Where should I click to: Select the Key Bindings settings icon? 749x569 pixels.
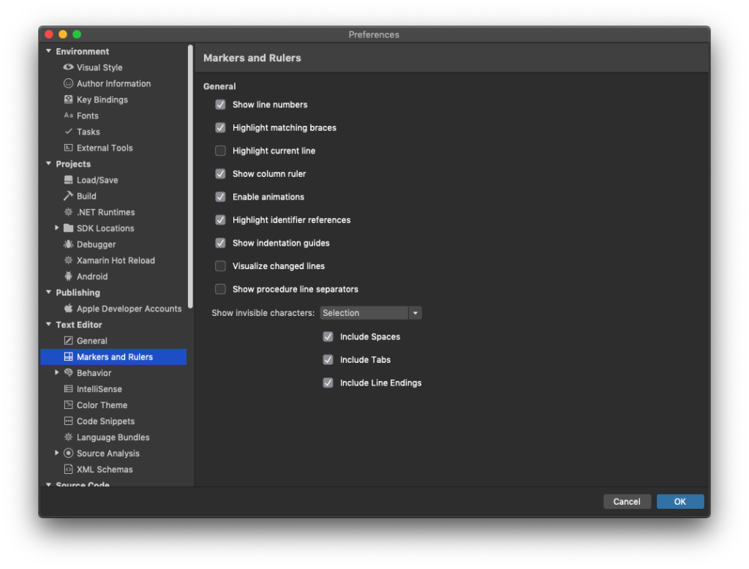coord(67,99)
